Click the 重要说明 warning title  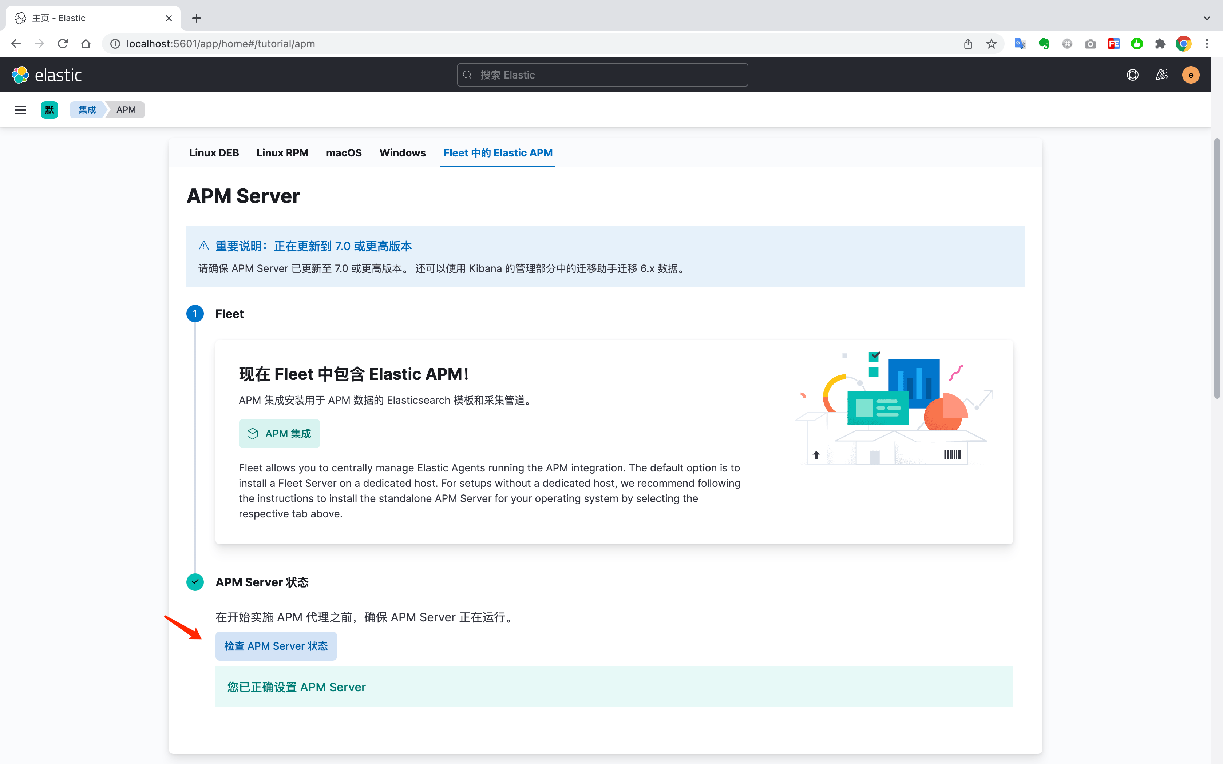tap(313, 246)
